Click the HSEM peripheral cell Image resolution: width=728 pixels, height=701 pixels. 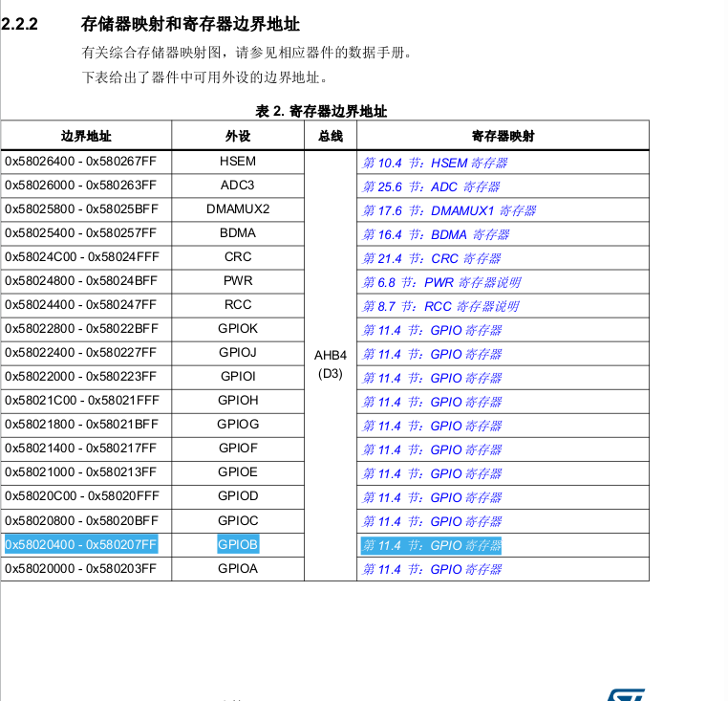[238, 162]
